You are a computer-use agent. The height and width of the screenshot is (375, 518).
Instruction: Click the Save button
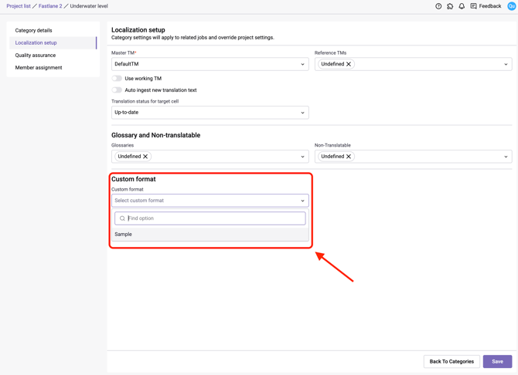point(497,361)
